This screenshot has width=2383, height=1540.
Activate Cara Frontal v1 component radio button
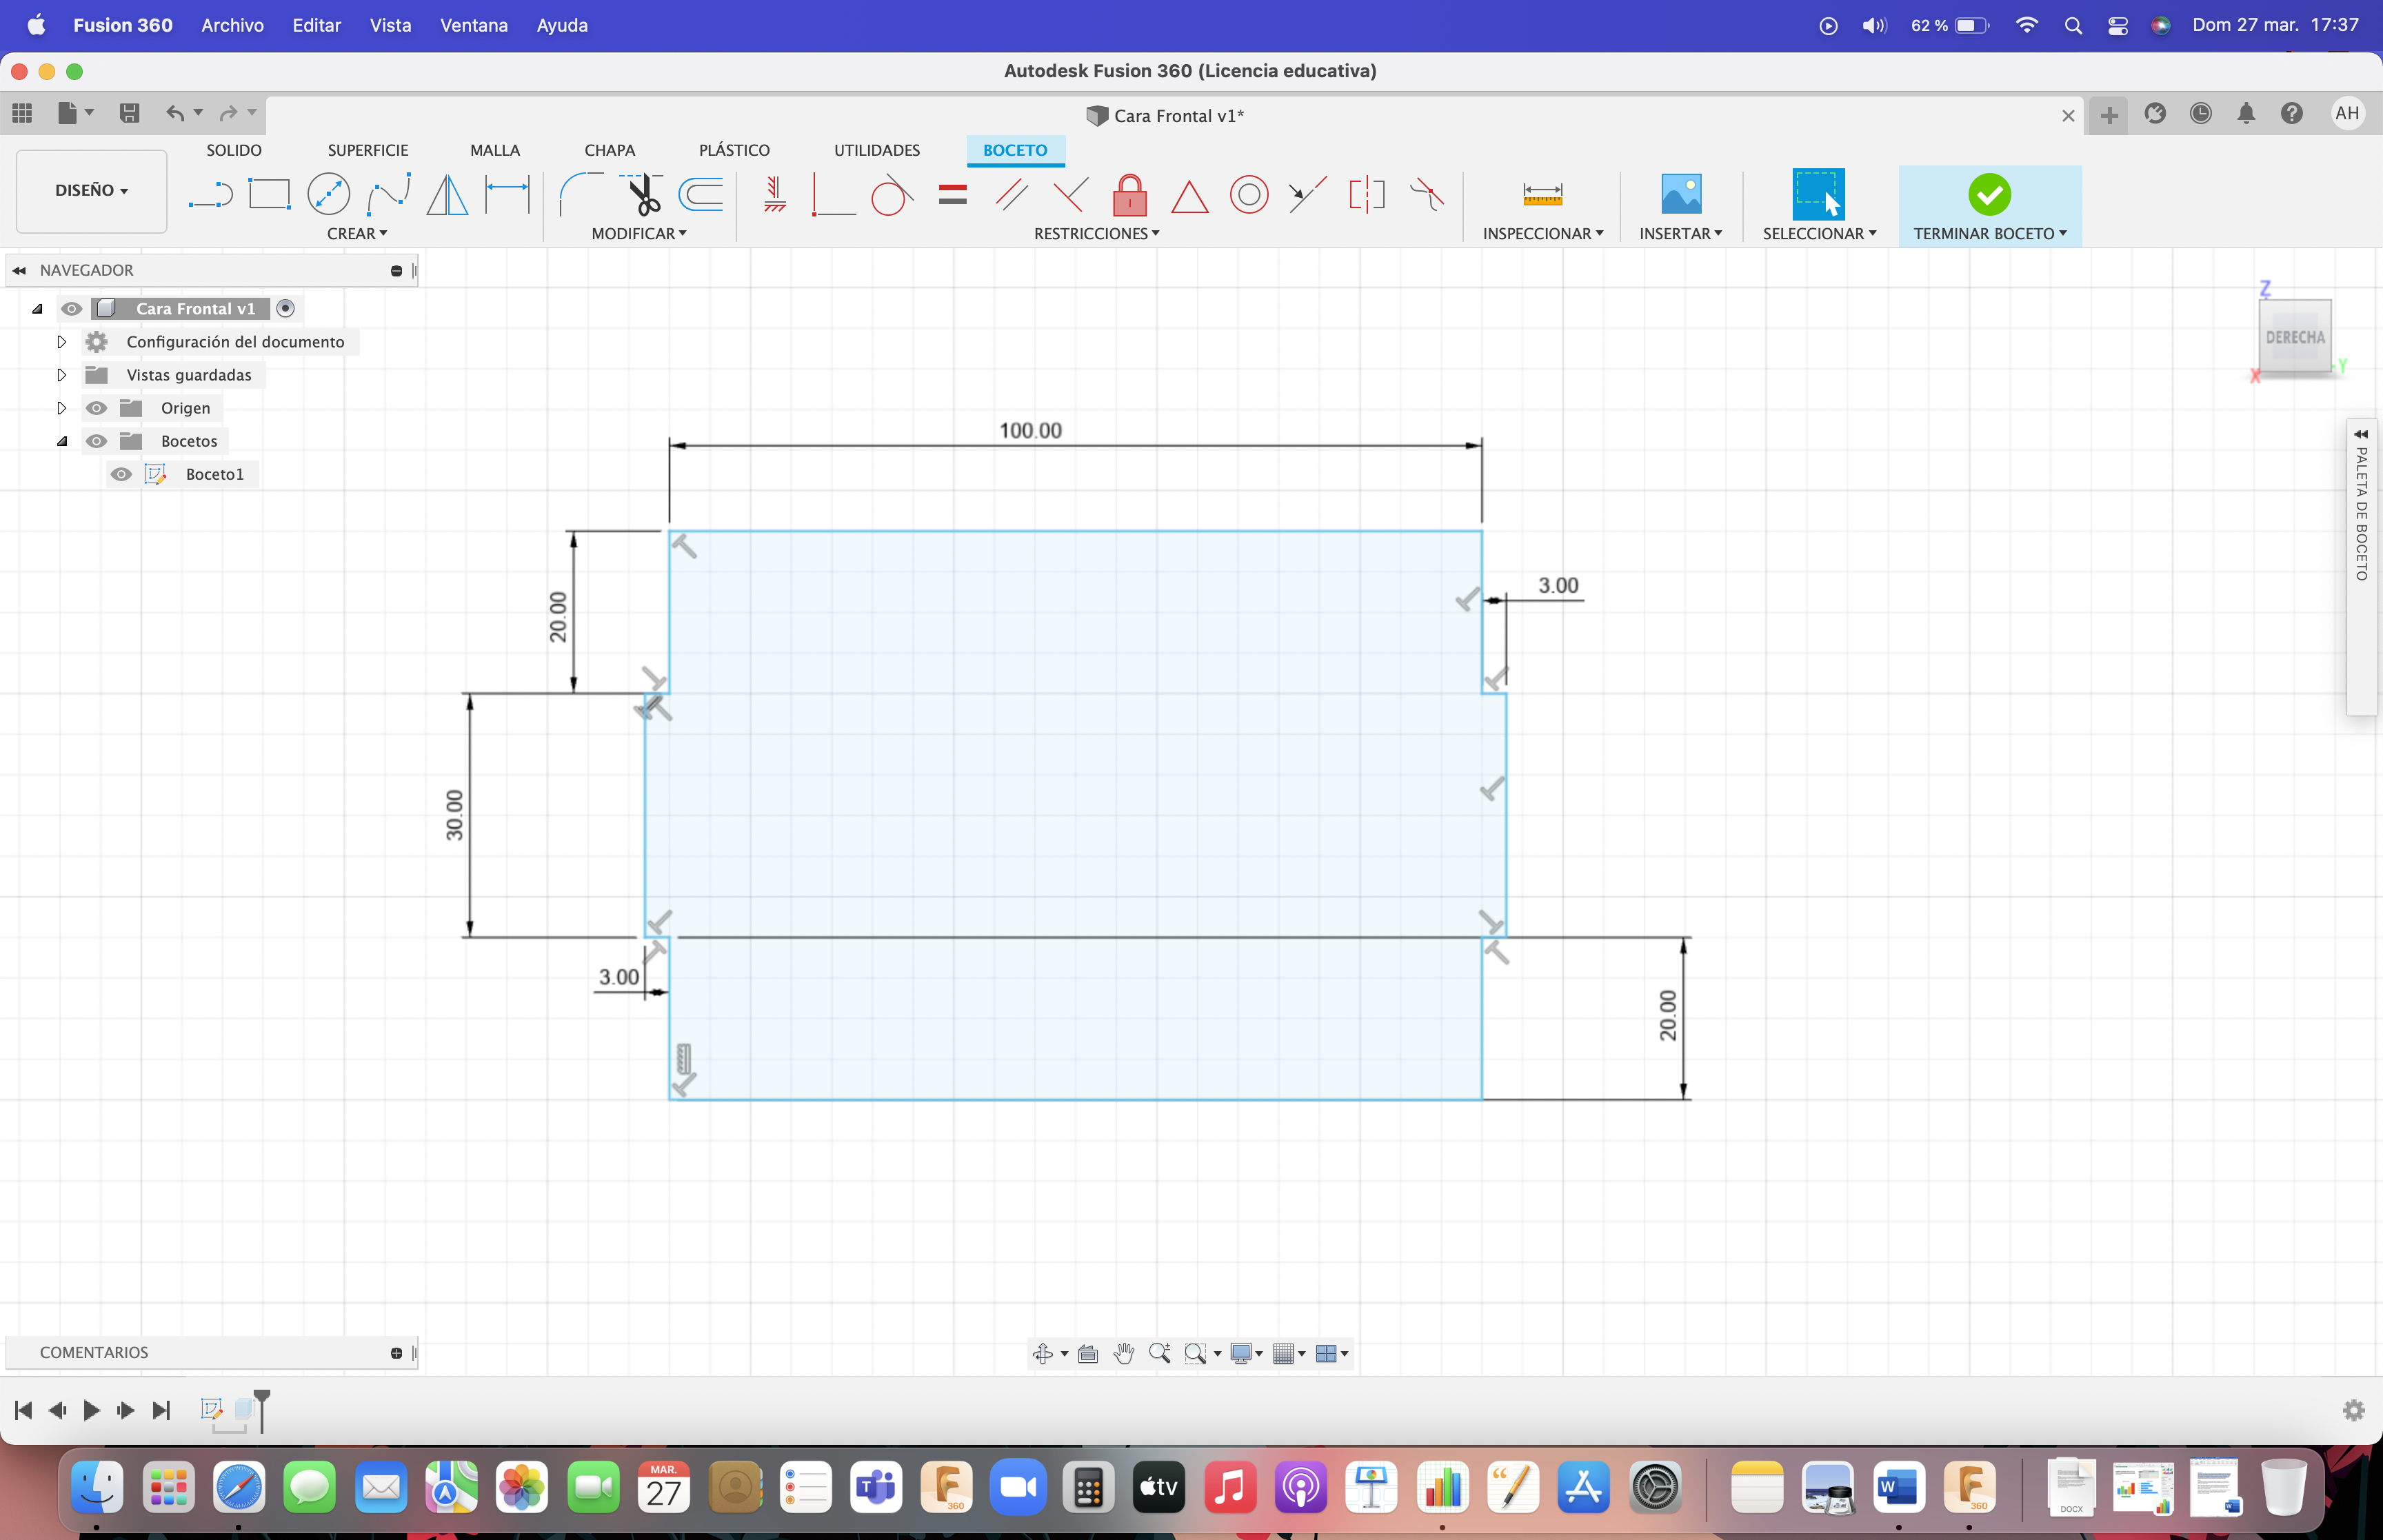tap(285, 309)
